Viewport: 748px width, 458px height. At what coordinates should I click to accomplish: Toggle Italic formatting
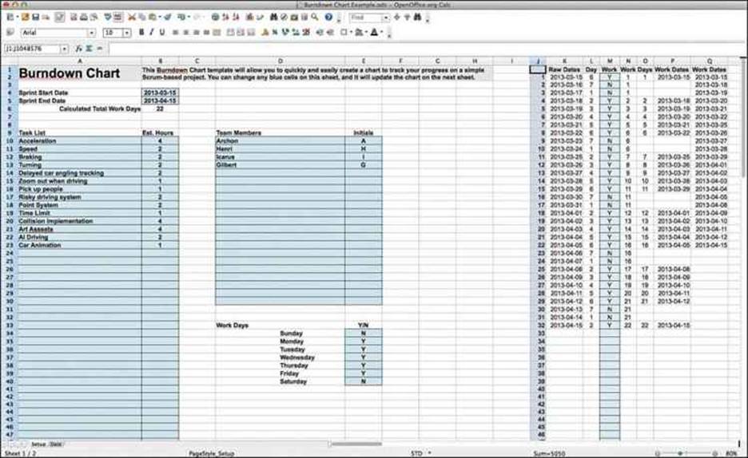coord(151,33)
